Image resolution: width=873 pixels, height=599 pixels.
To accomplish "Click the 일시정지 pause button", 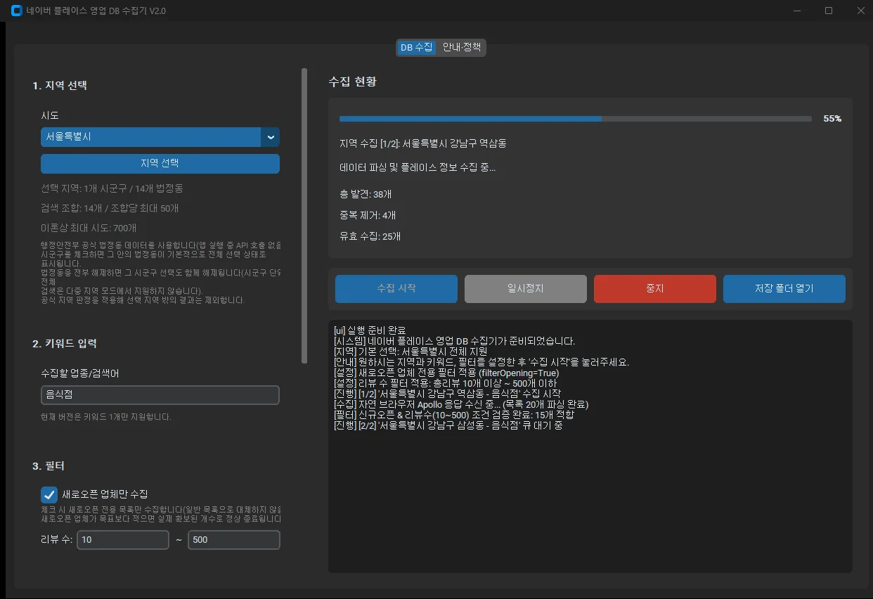I will coord(526,289).
